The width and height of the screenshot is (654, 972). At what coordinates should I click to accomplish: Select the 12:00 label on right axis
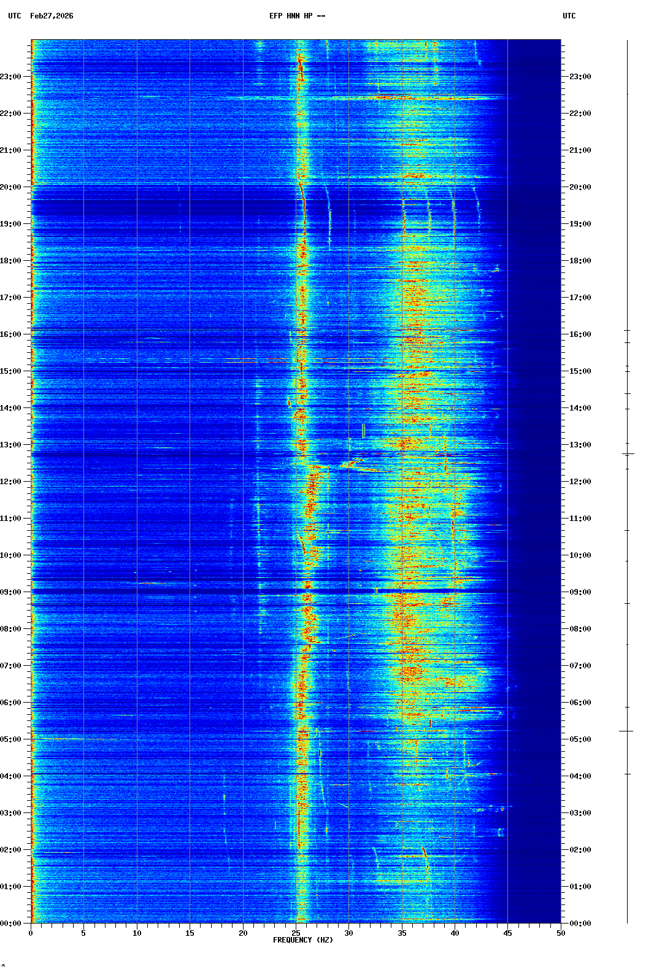coord(580,482)
